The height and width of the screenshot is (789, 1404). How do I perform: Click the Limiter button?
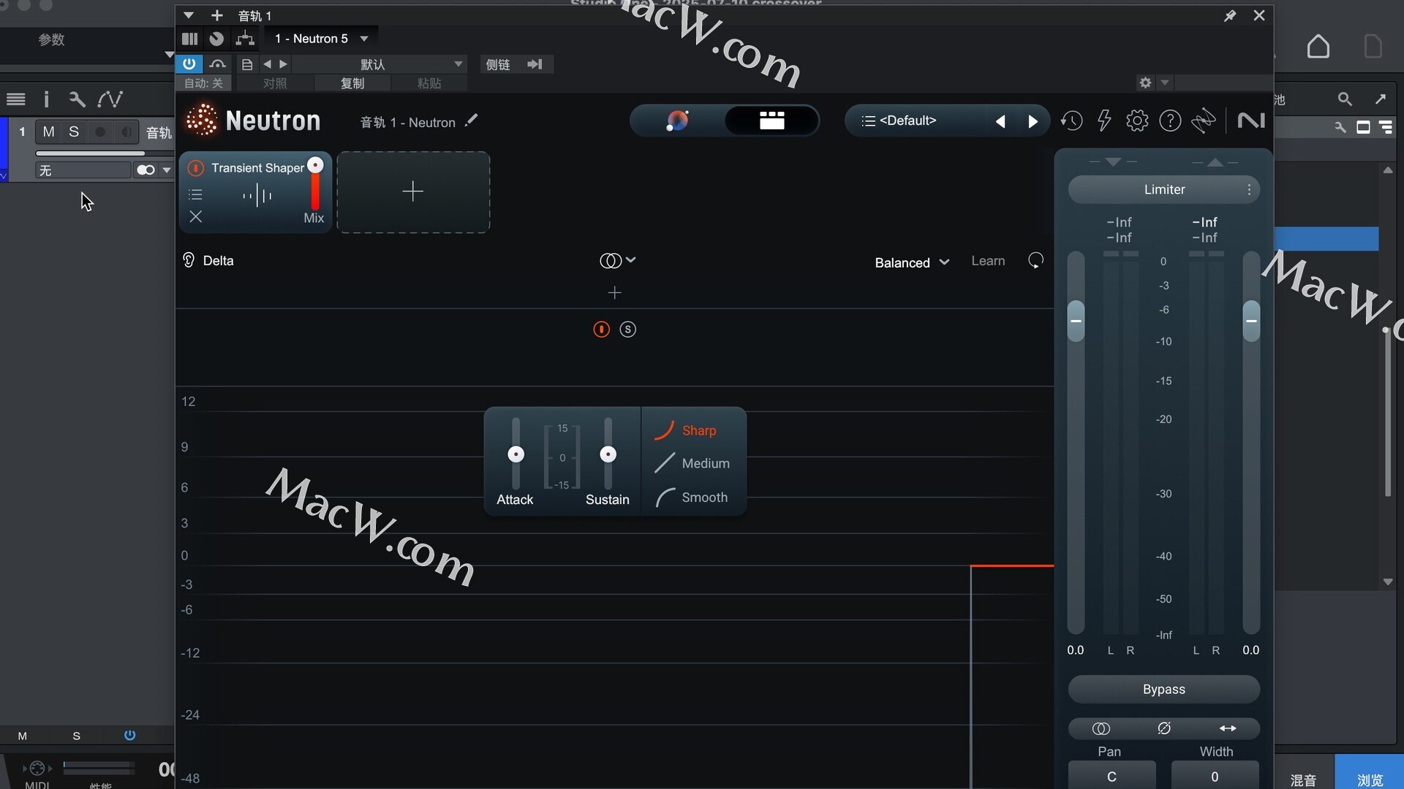point(1163,190)
